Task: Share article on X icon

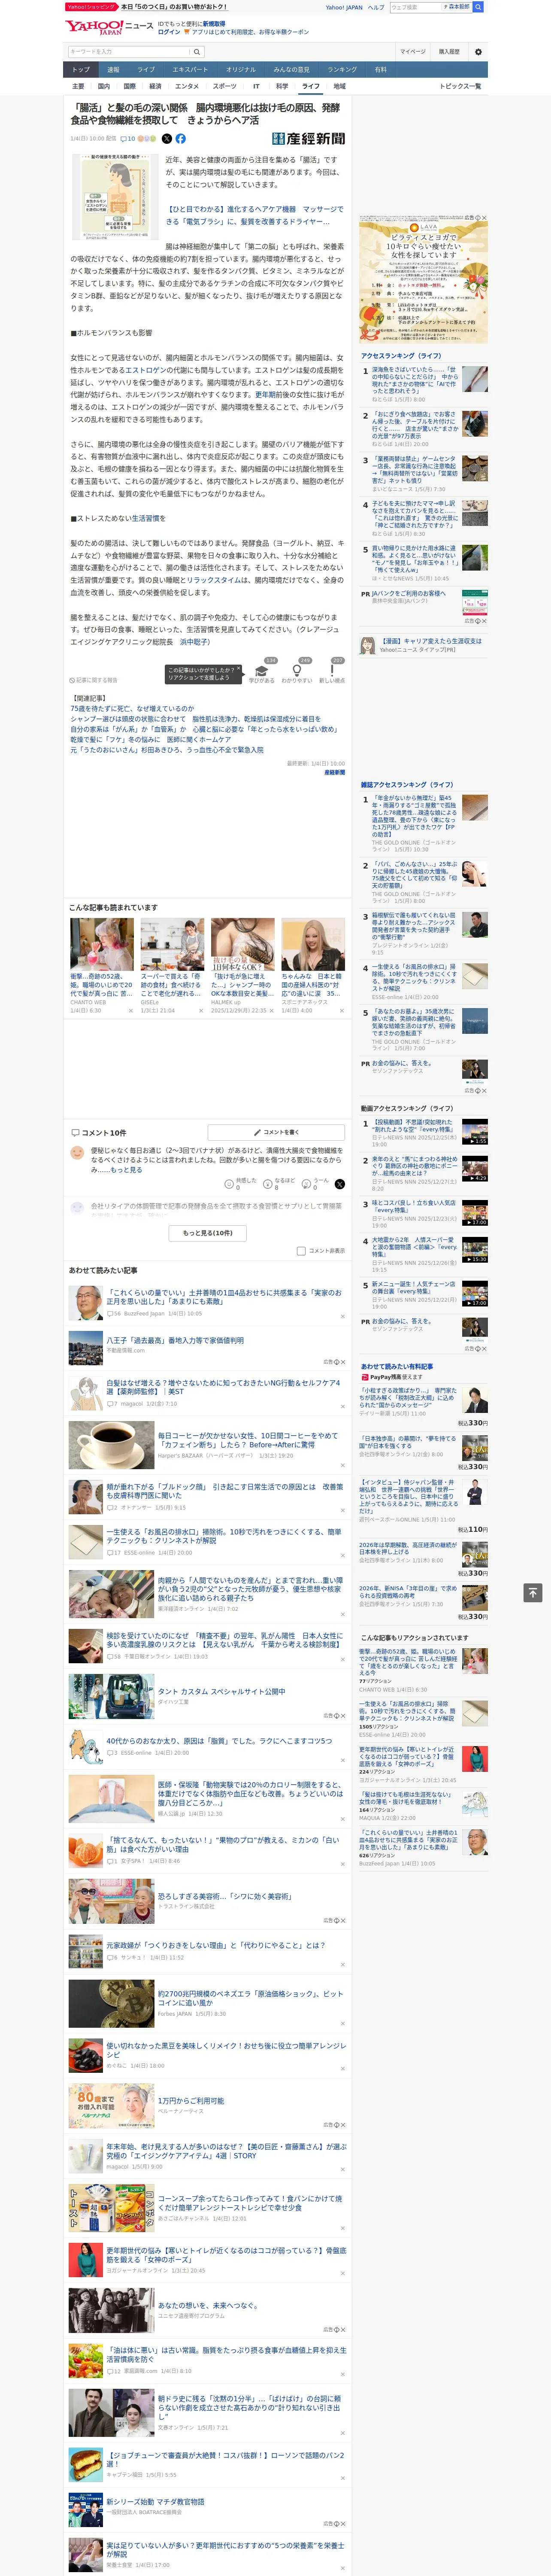Action: click(x=167, y=139)
